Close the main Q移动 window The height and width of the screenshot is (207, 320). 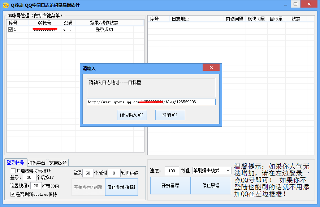pyautogui.click(x=309, y=4)
